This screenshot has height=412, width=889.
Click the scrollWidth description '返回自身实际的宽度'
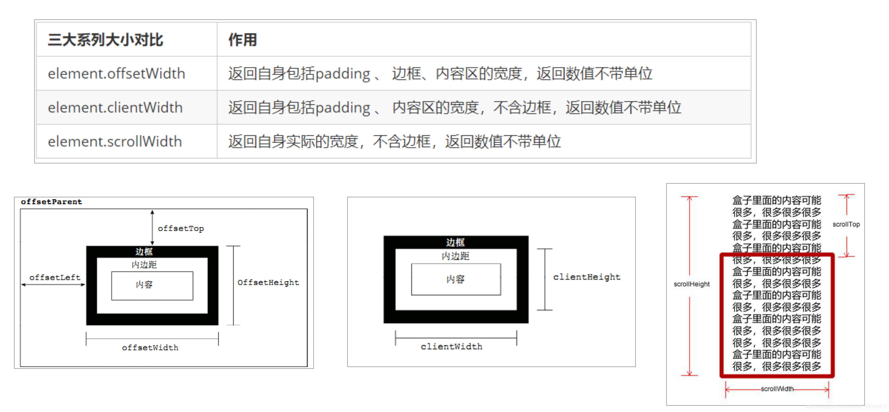pyautogui.click(x=394, y=141)
